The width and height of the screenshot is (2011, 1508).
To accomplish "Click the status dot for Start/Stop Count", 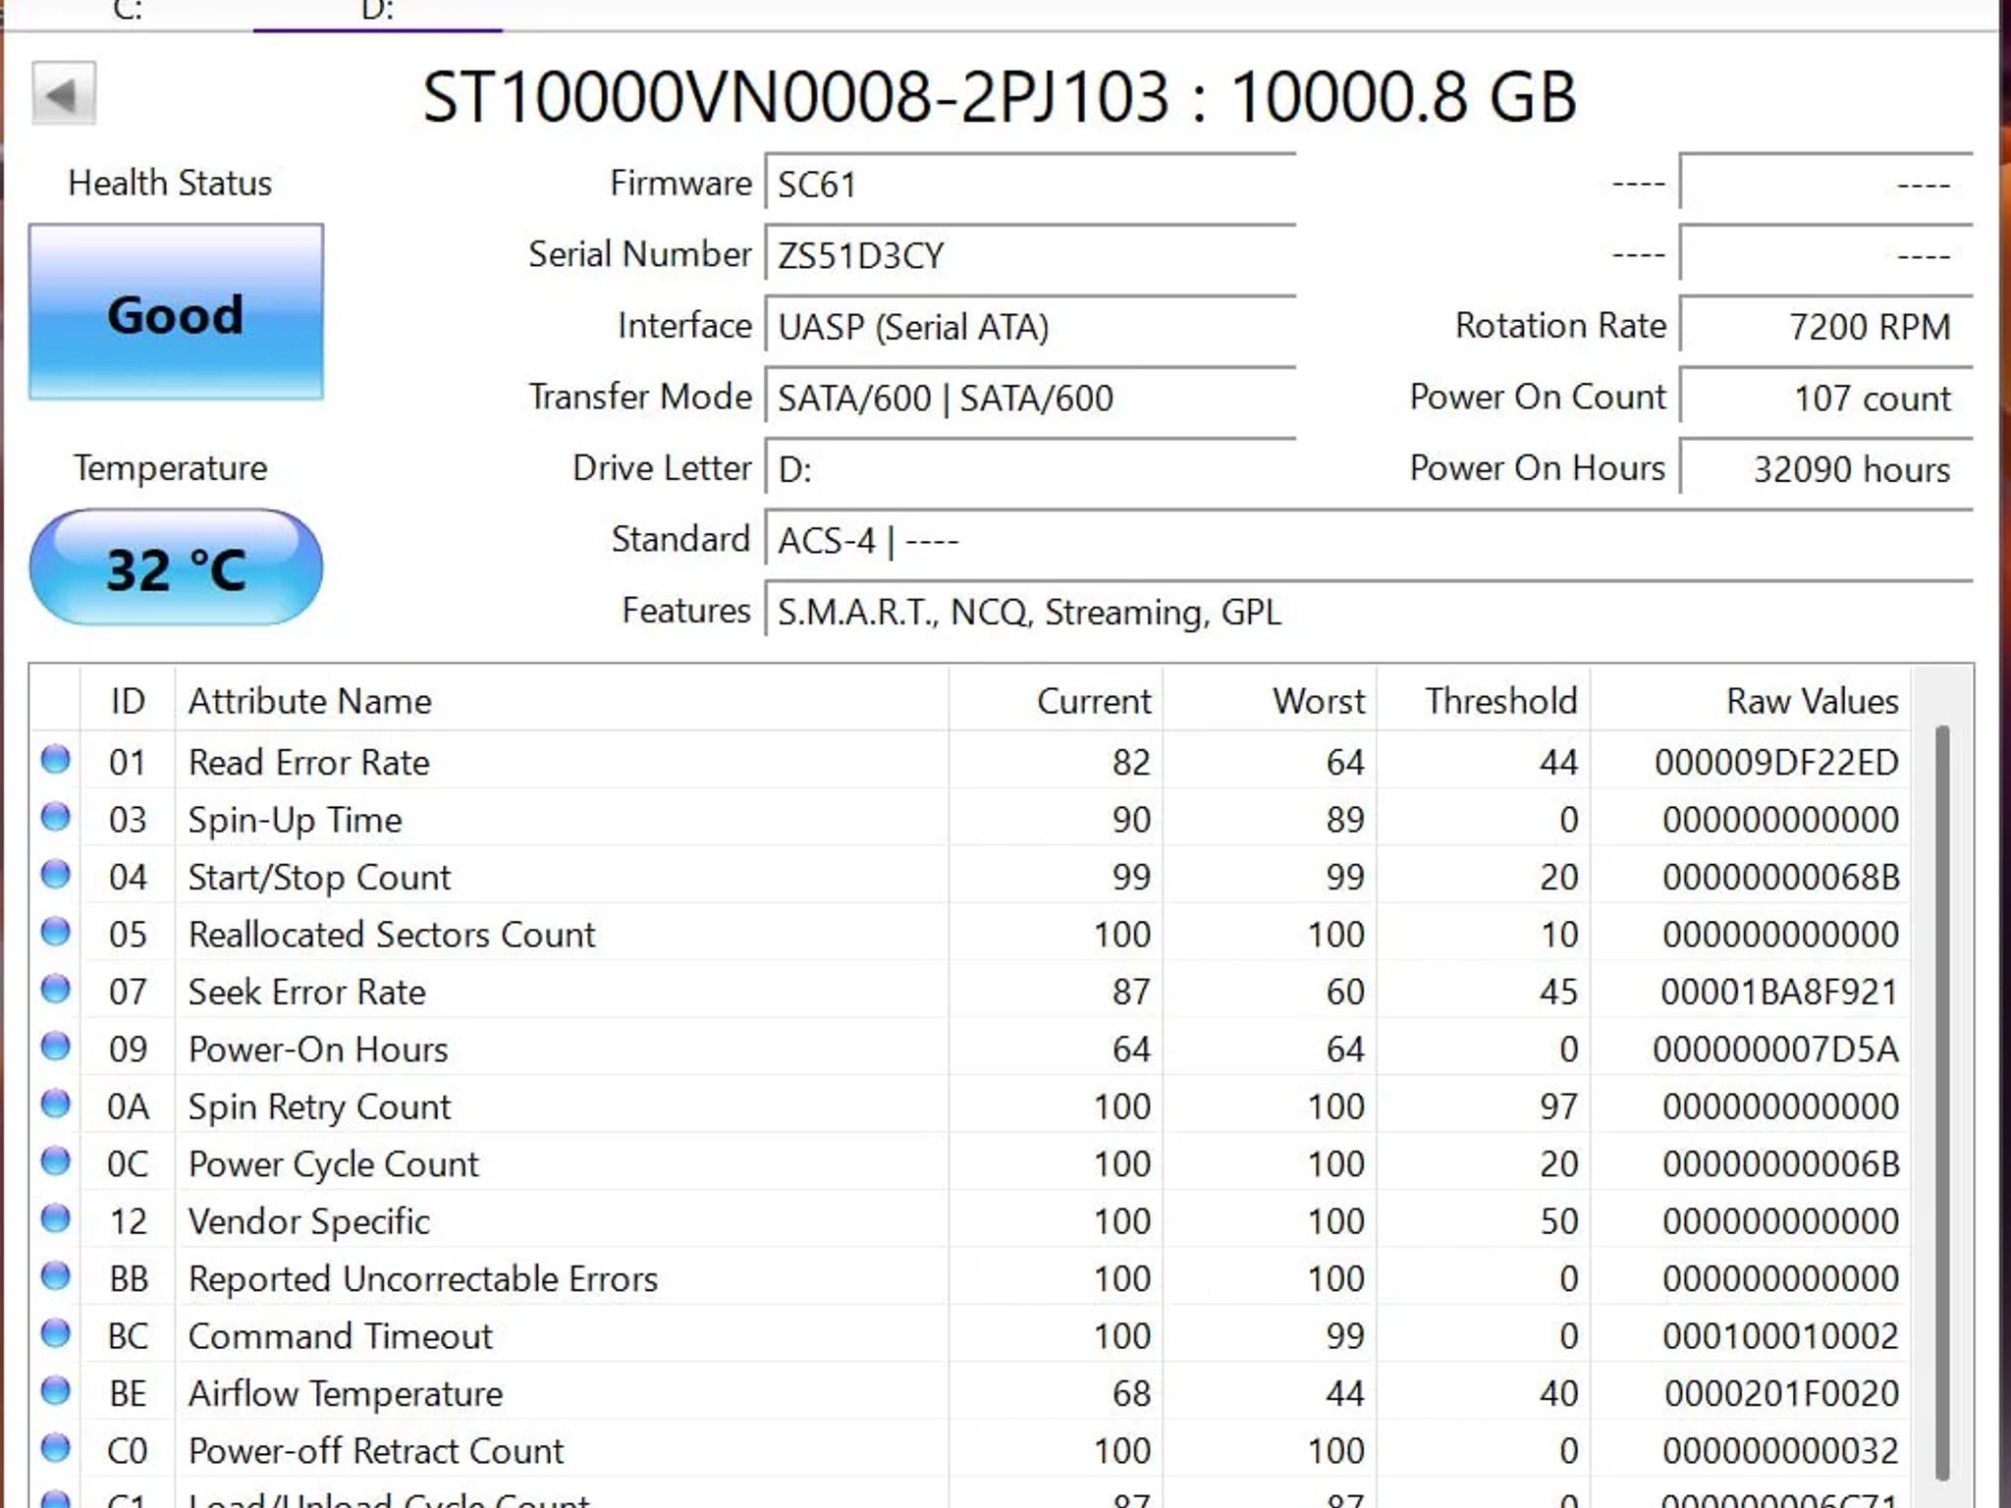I will pyautogui.click(x=56, y=875).
